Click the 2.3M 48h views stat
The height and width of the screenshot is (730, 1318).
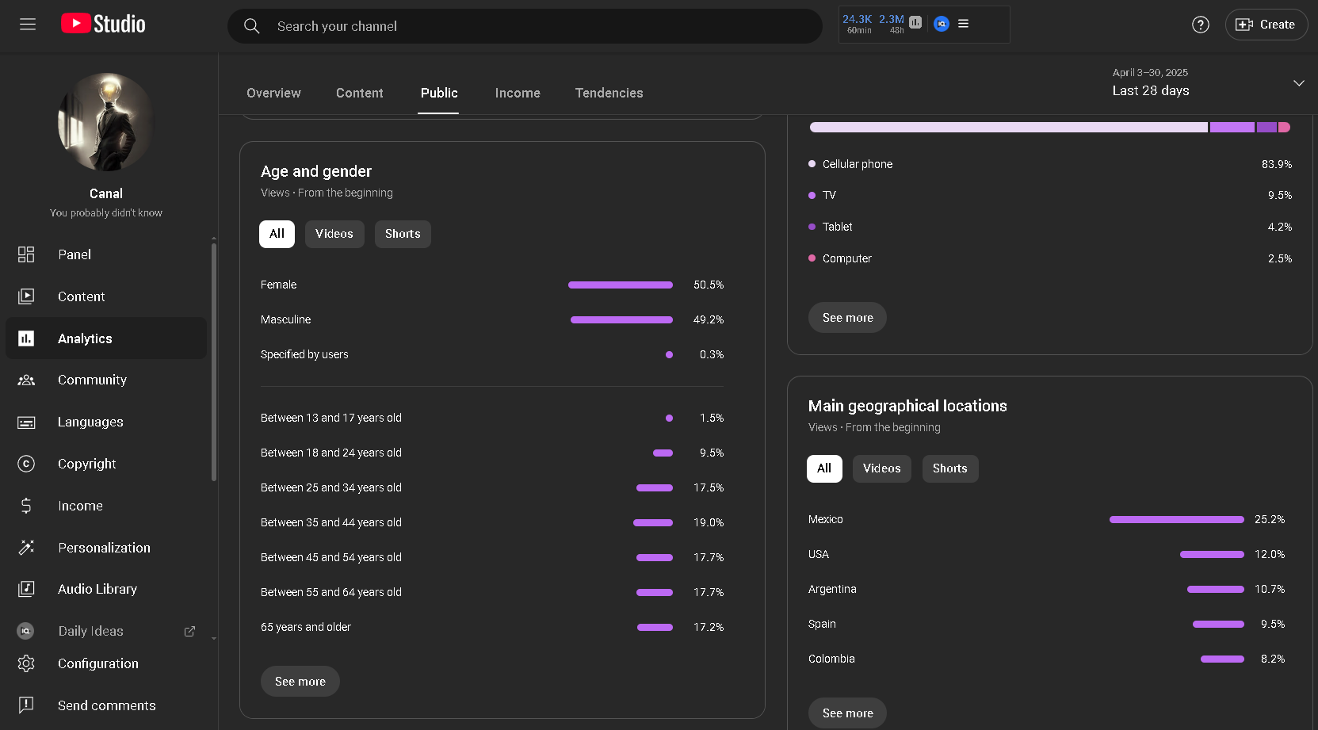[x=892, y=24]
